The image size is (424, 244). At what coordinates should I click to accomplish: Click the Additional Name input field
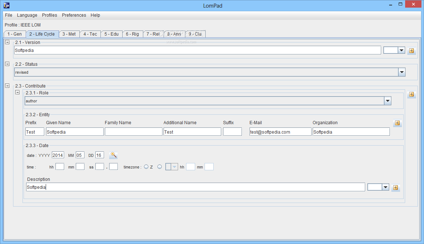pyautogui.click(x=192, y=132)
